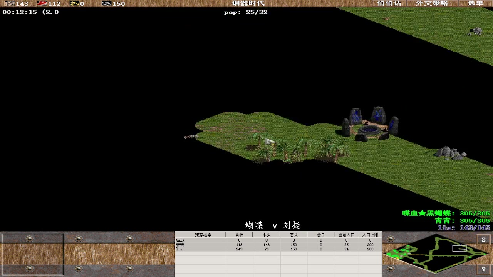Click the gold resource icon
493x277 pixels.
74,3
